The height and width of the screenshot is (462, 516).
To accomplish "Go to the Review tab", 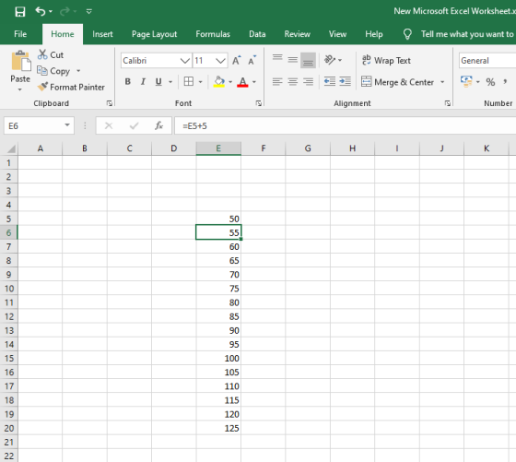I will click(x=297, y=34).
